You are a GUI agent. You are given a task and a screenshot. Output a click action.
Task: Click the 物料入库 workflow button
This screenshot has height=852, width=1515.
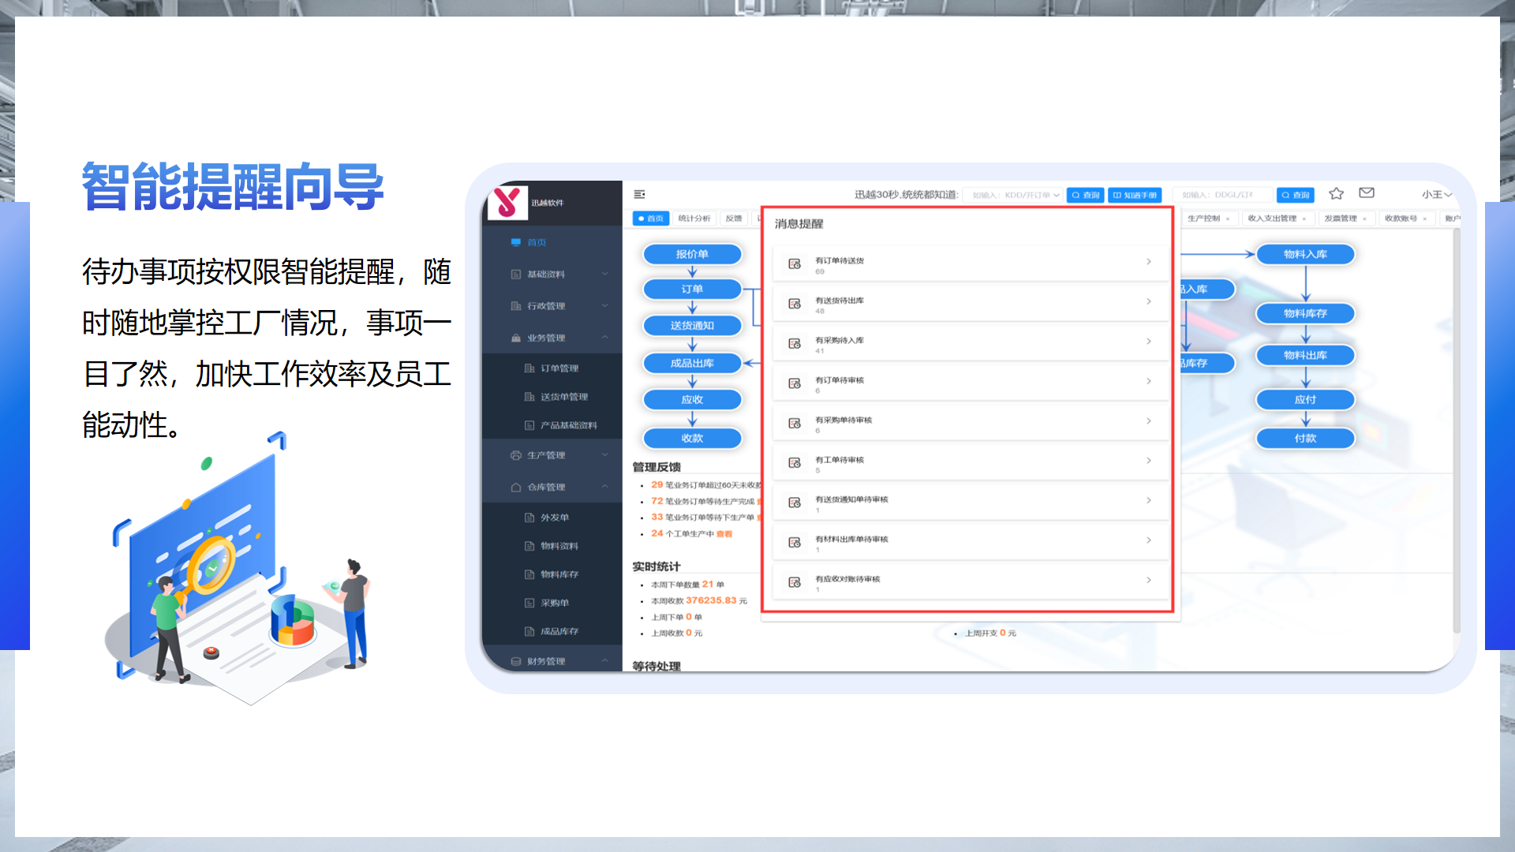click(1305, 254)
